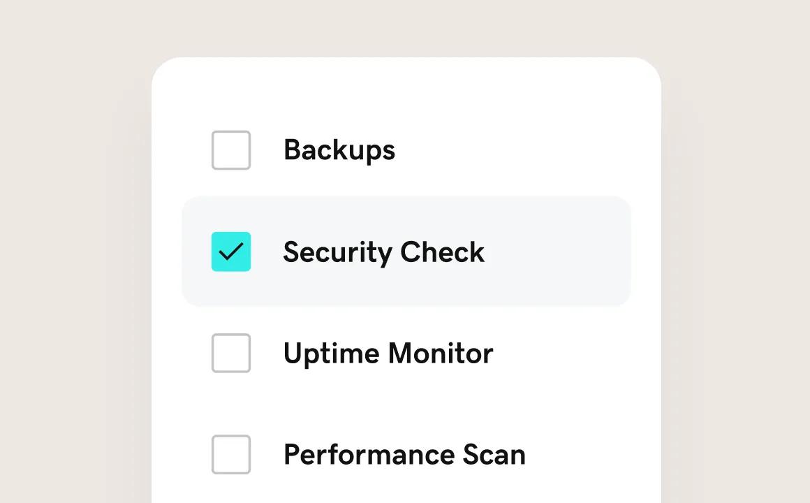This screenshot has height=503, width=810.
Task: Click the "Backups" label text
Action: [339, 150]
